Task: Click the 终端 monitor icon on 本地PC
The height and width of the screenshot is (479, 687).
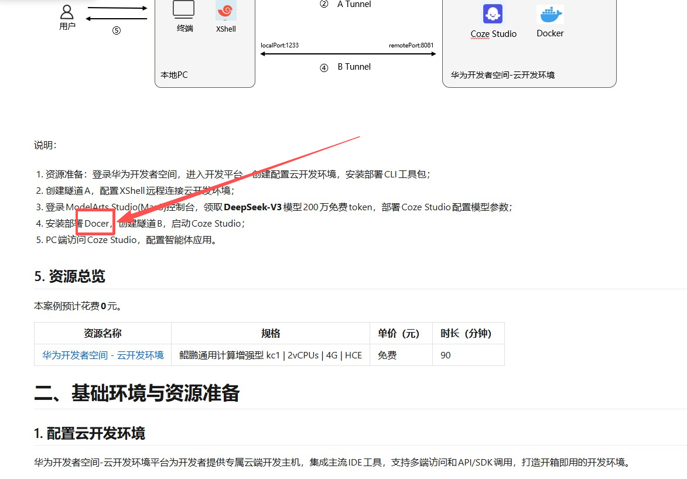Action: click(x=184, y=8)
